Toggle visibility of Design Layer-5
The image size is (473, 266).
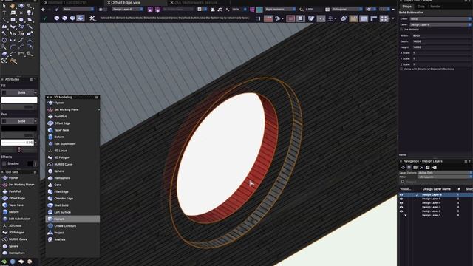[x=401, y=199]
